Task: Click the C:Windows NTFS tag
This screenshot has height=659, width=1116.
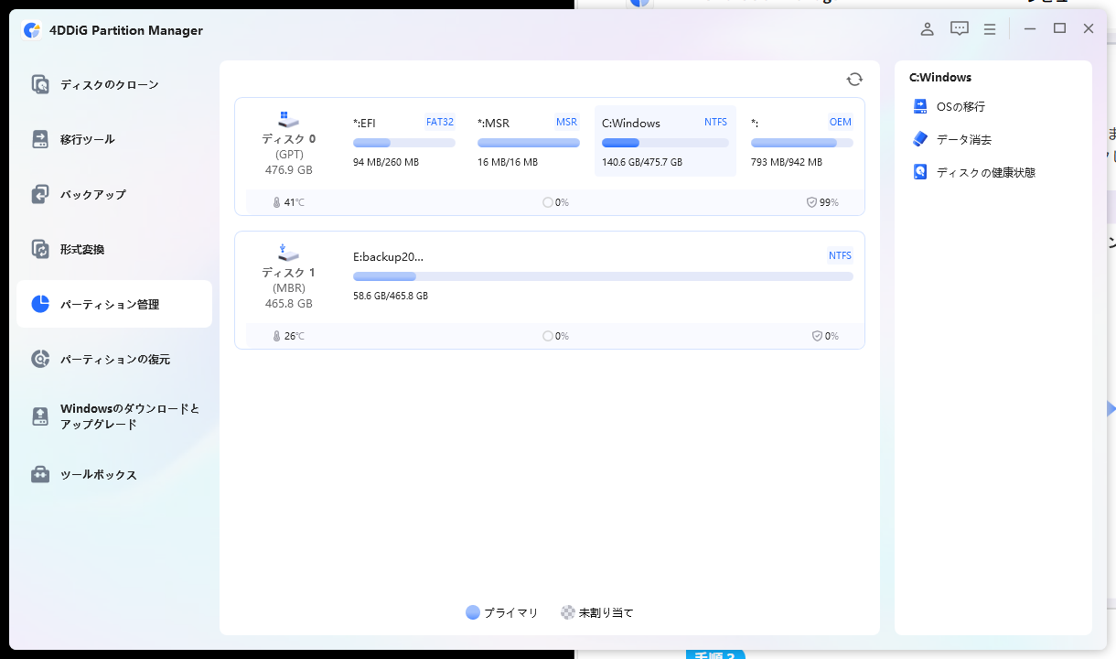Action: pos(715,122)
